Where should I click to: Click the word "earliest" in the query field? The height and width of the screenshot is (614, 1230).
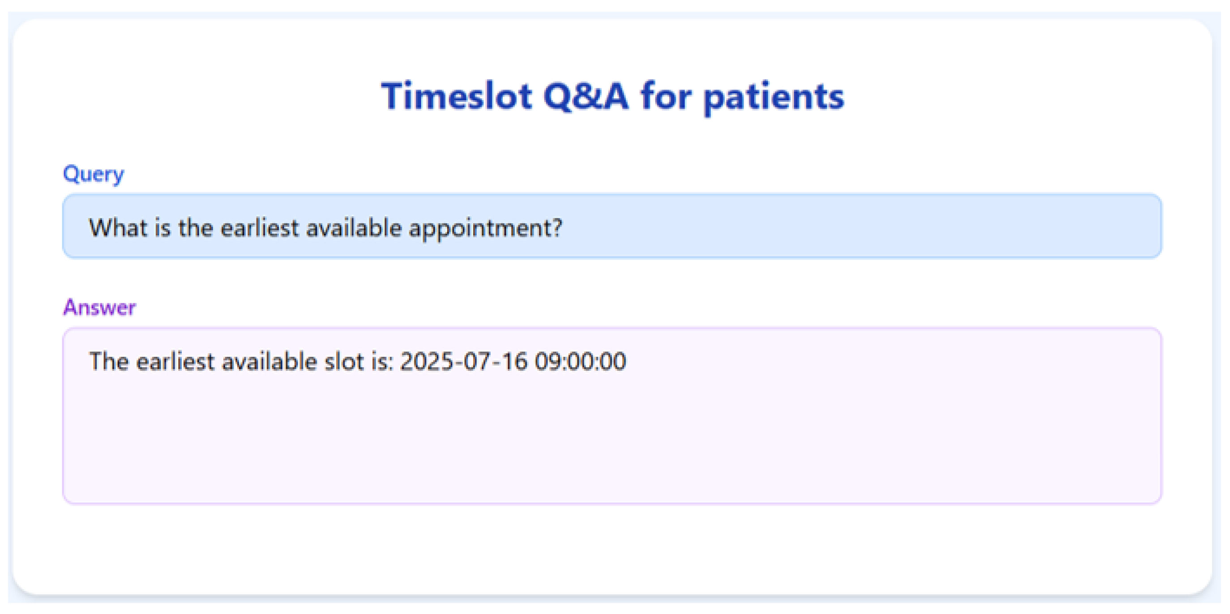pos(259,228)
